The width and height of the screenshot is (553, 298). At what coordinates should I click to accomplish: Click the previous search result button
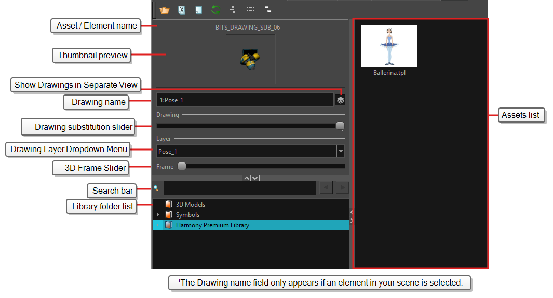coord(326,187)
